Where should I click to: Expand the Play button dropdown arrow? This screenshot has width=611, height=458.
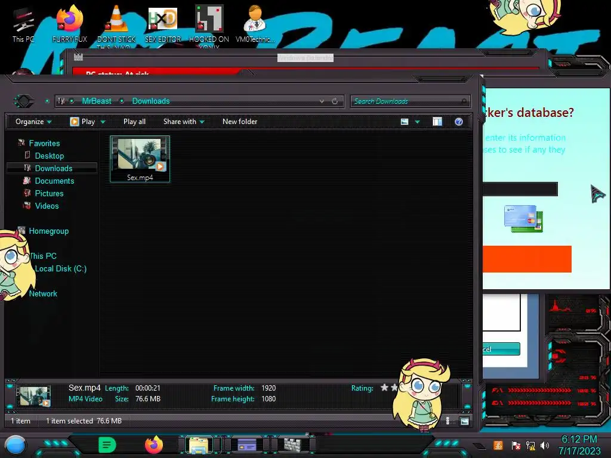pos(103,122)
